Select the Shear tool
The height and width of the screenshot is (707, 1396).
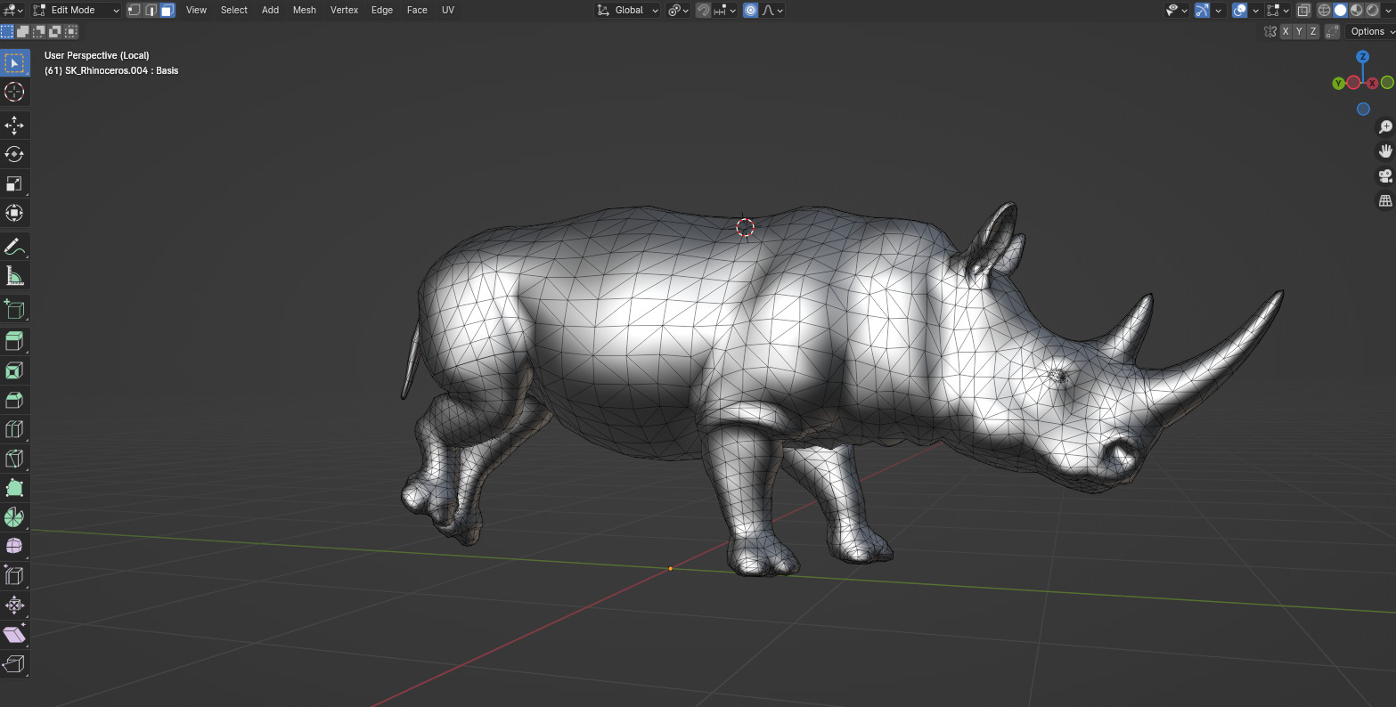pos(14,635)
